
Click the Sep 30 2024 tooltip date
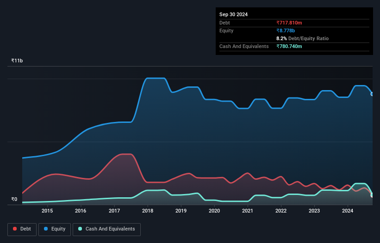(233, 14)
